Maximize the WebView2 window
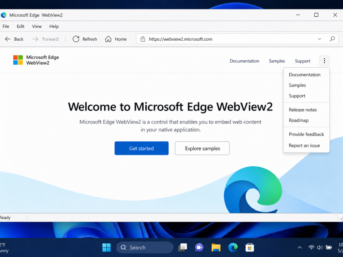 click(x=316, y=15)
